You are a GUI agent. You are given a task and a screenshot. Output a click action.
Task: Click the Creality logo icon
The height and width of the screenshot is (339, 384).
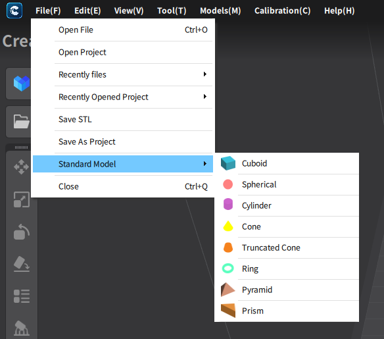tap(14, 11)
